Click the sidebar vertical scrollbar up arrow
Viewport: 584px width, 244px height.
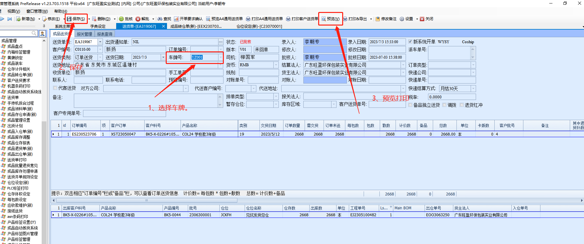coord(44,41)
